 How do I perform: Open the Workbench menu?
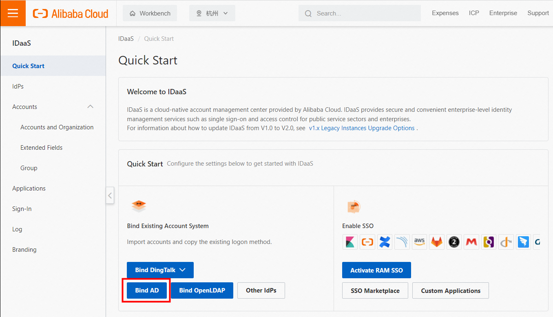coord(150,13)
